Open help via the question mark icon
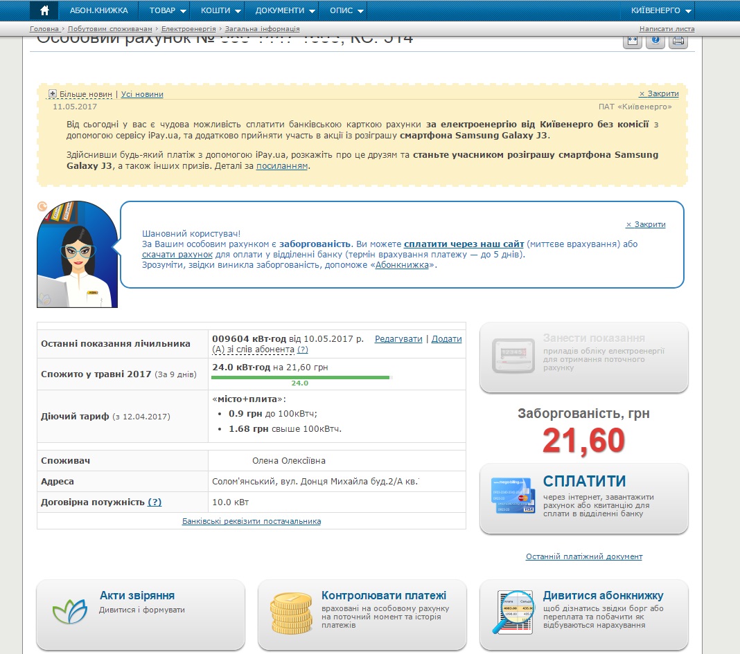 pos(655,41)
